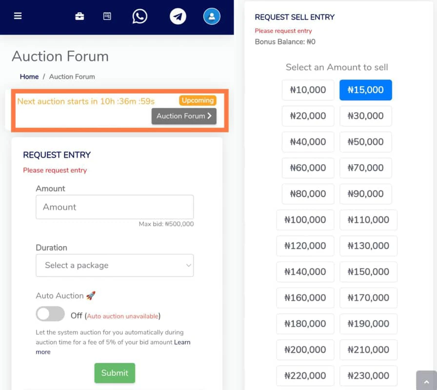Choose ₦140,000 sell amount
Screen dimensions: 437x390
305,272
